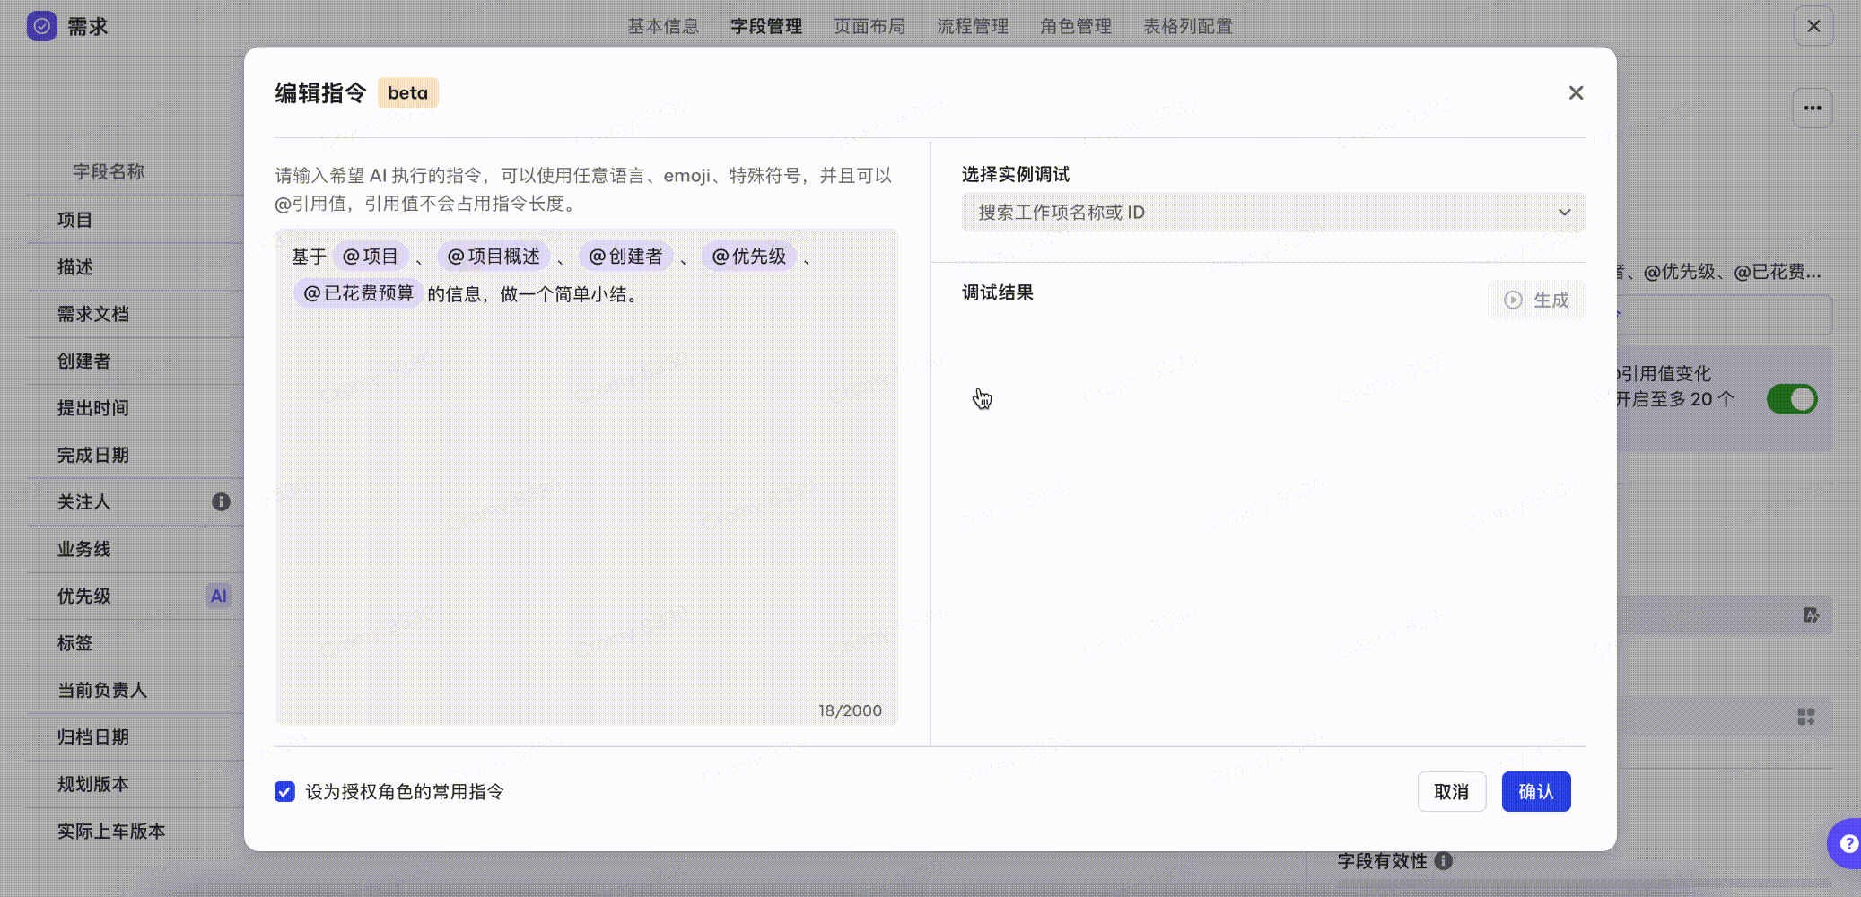
Task: Select the 创建者 field row
Action: 135,361
